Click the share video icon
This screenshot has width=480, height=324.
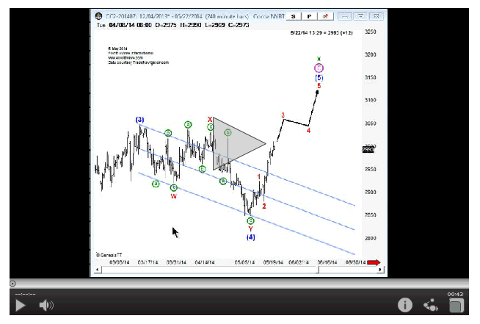430,305
